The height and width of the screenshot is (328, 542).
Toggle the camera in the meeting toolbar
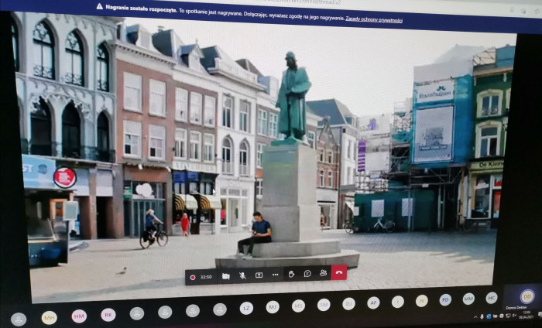[226, 276]
